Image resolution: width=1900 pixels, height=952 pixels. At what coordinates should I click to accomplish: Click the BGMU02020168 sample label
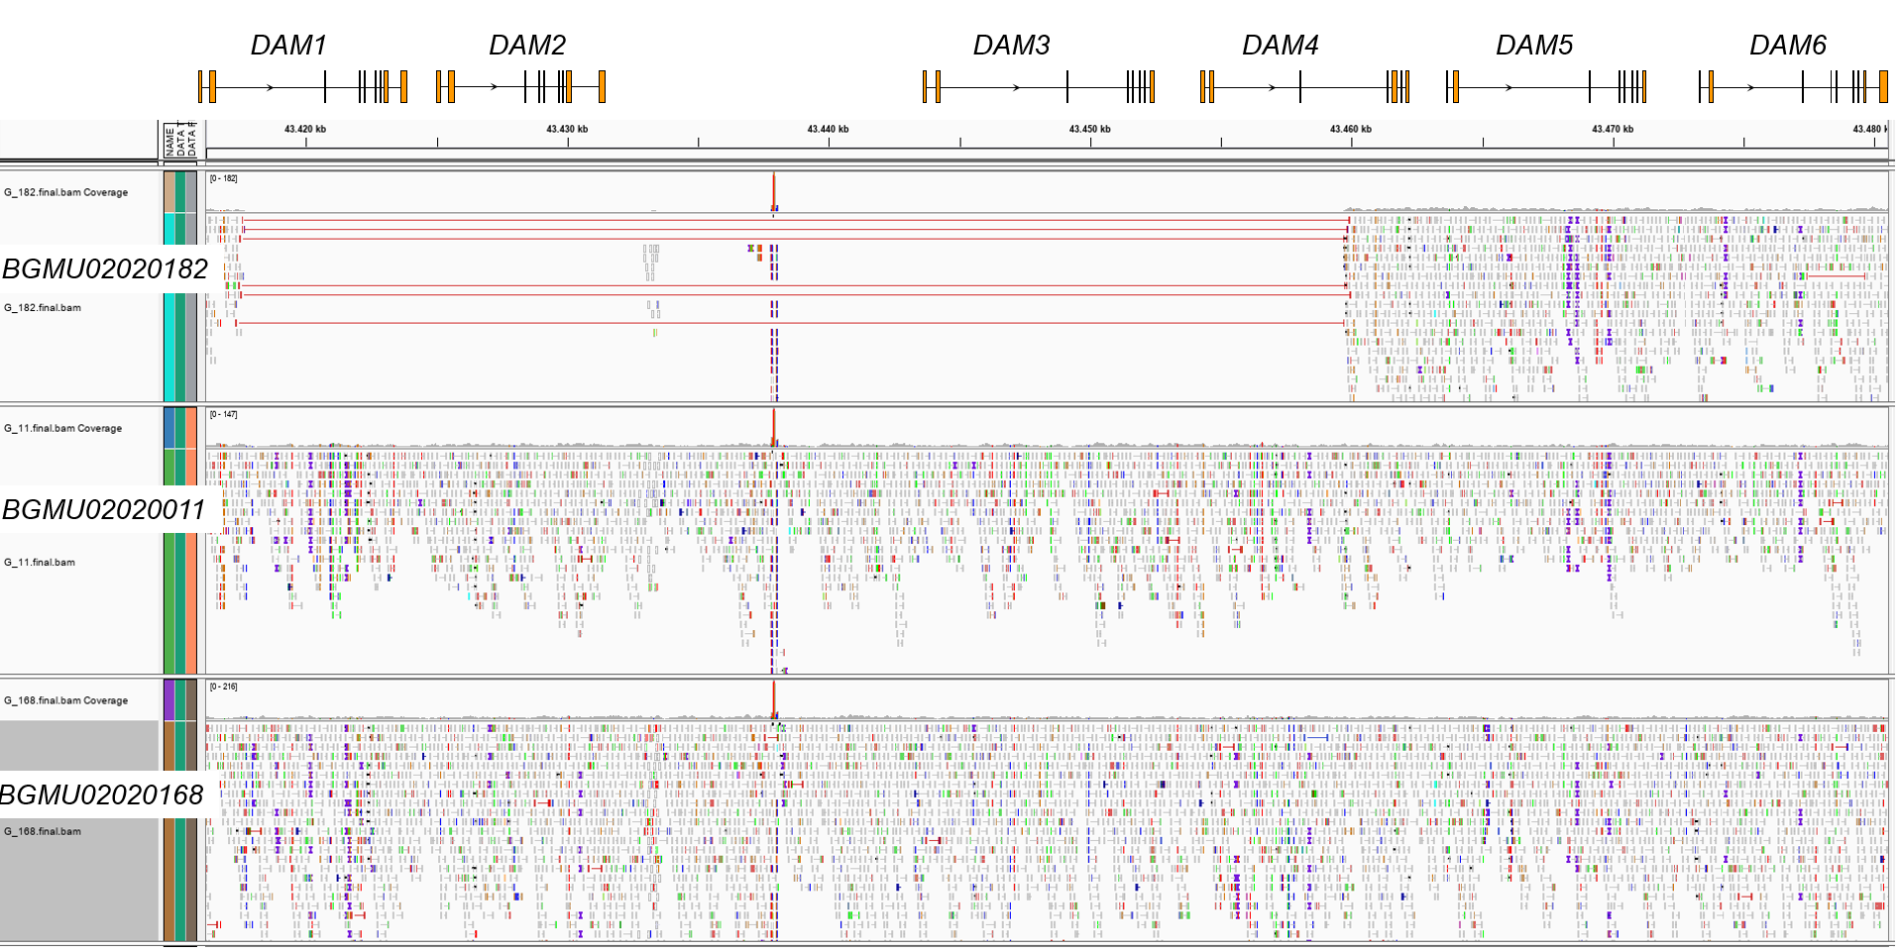pyautogui.click(x=102, y=794)
